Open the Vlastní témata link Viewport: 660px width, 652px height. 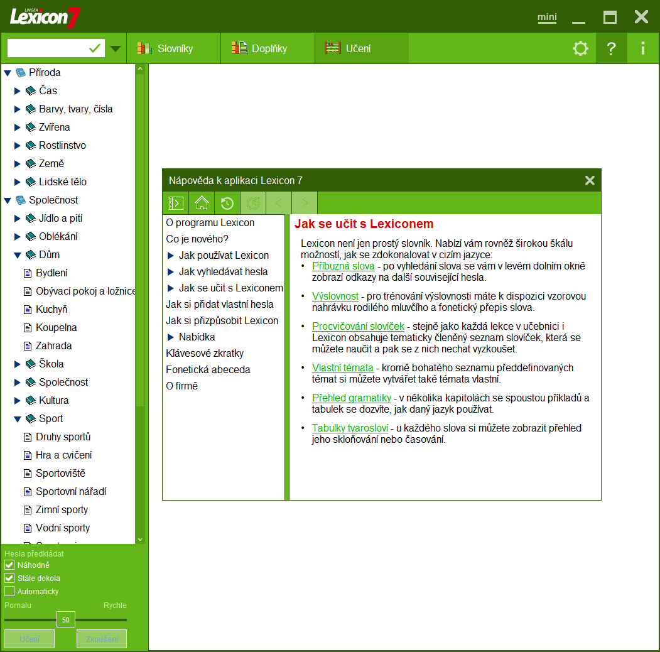pyautogui.click(x=342, y=368)
